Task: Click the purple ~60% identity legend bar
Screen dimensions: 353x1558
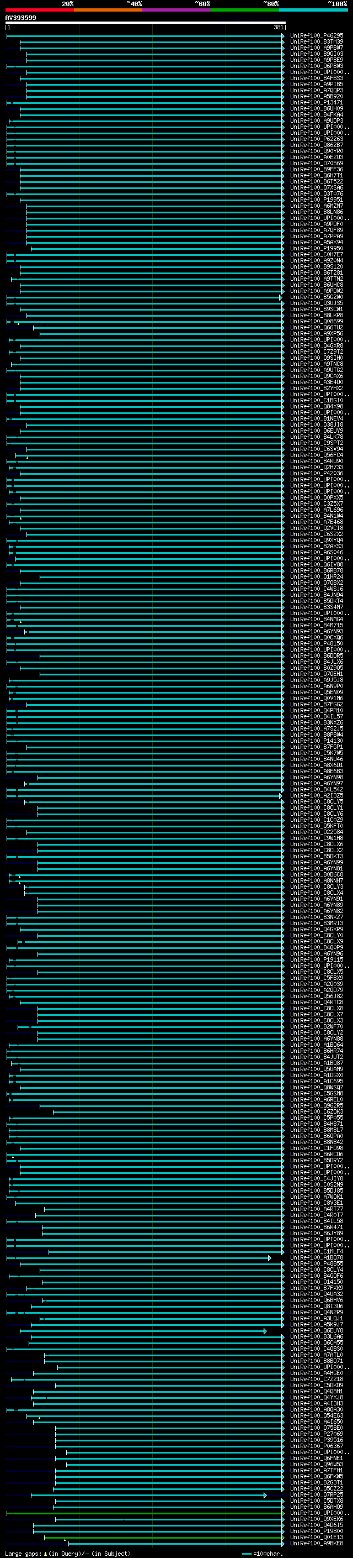Action: pos(177,10)
